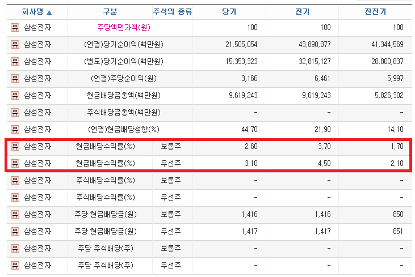Image resolution: width=415 pixels, height=277 pixels.
Task: Select the pink 주당액면가액(원) label
Action: [124, 27]
